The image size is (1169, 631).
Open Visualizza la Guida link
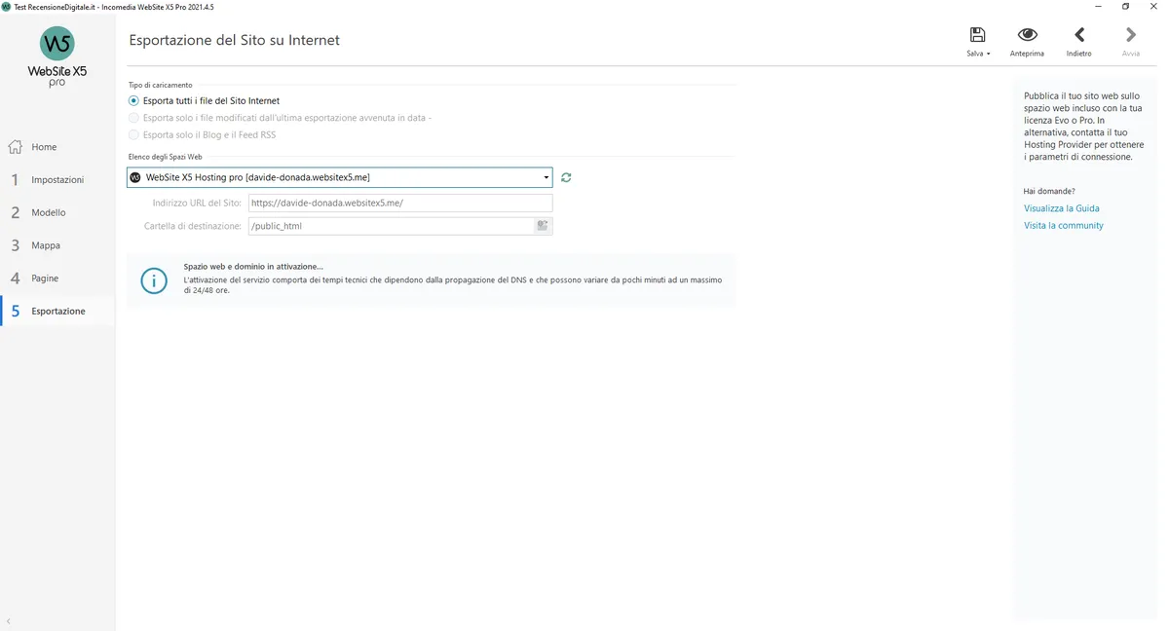[x=1062, y=208]
